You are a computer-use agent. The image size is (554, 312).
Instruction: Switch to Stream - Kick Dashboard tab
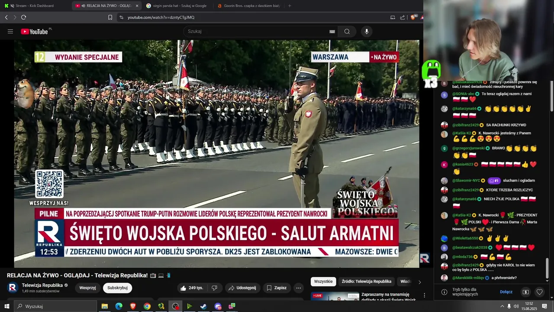[35, 6]
